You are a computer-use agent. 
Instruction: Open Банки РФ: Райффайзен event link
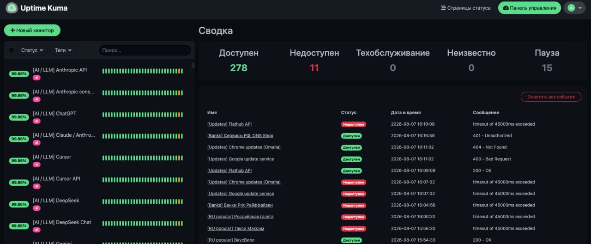240,205
